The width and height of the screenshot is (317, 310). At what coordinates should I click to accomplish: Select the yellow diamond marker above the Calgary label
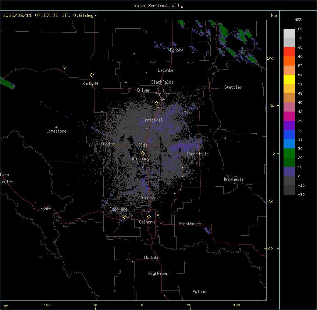pos(149,217)
